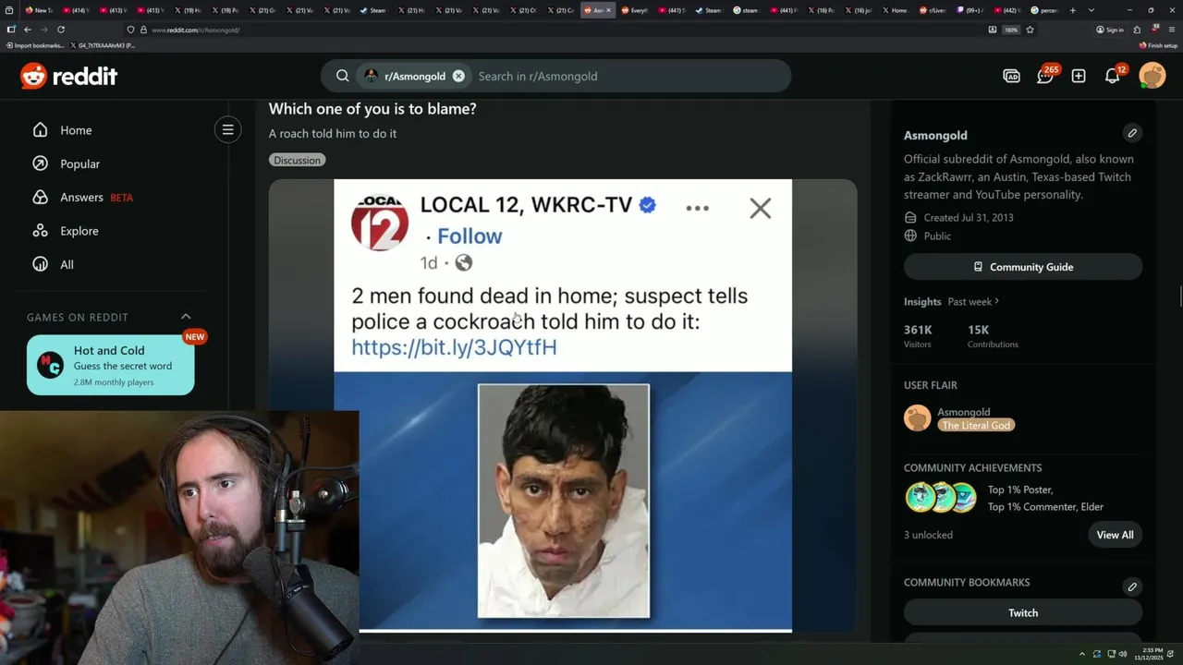1183x665 pixels.
Task: Open the post image thumbnail
Action: tap(563, 406)
